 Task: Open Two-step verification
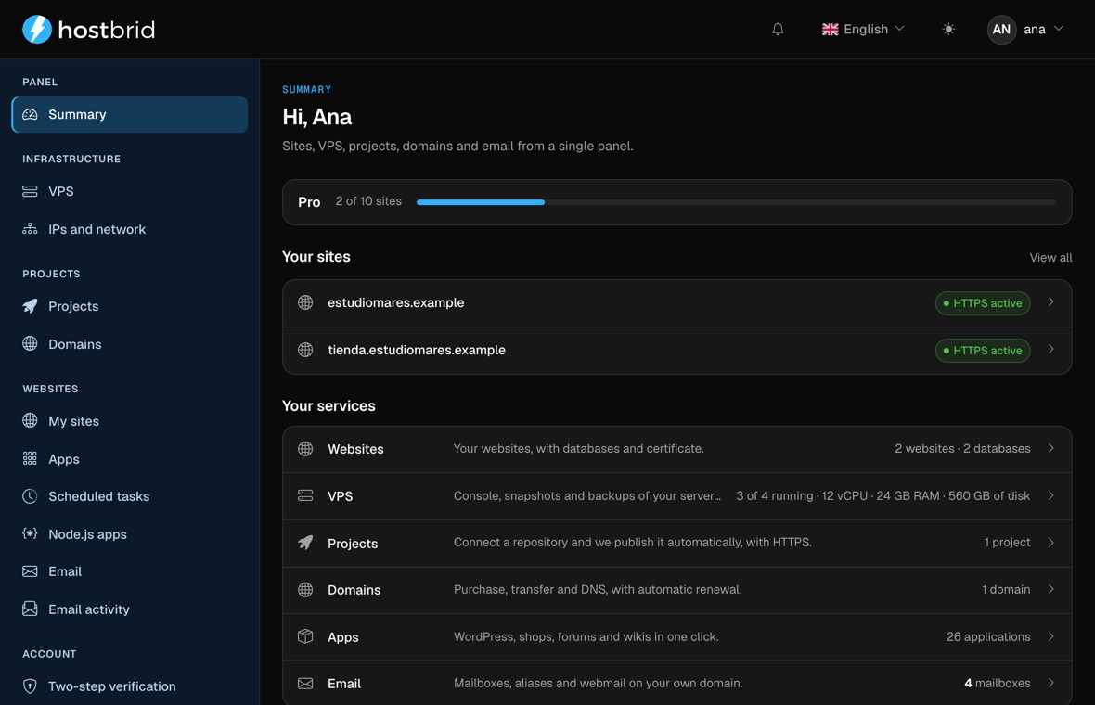[x=130, y=686]
